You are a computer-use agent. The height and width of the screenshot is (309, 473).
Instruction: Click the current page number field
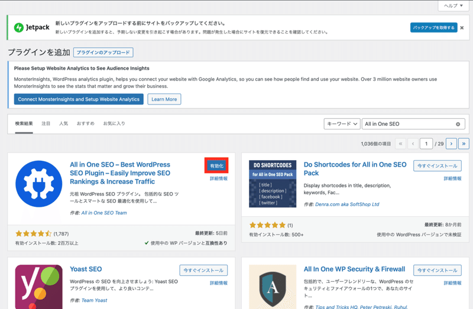click(426, 144)
